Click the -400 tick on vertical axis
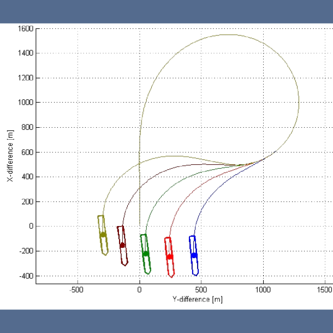This screenshot has height=333, width=333. pos(25,276)
